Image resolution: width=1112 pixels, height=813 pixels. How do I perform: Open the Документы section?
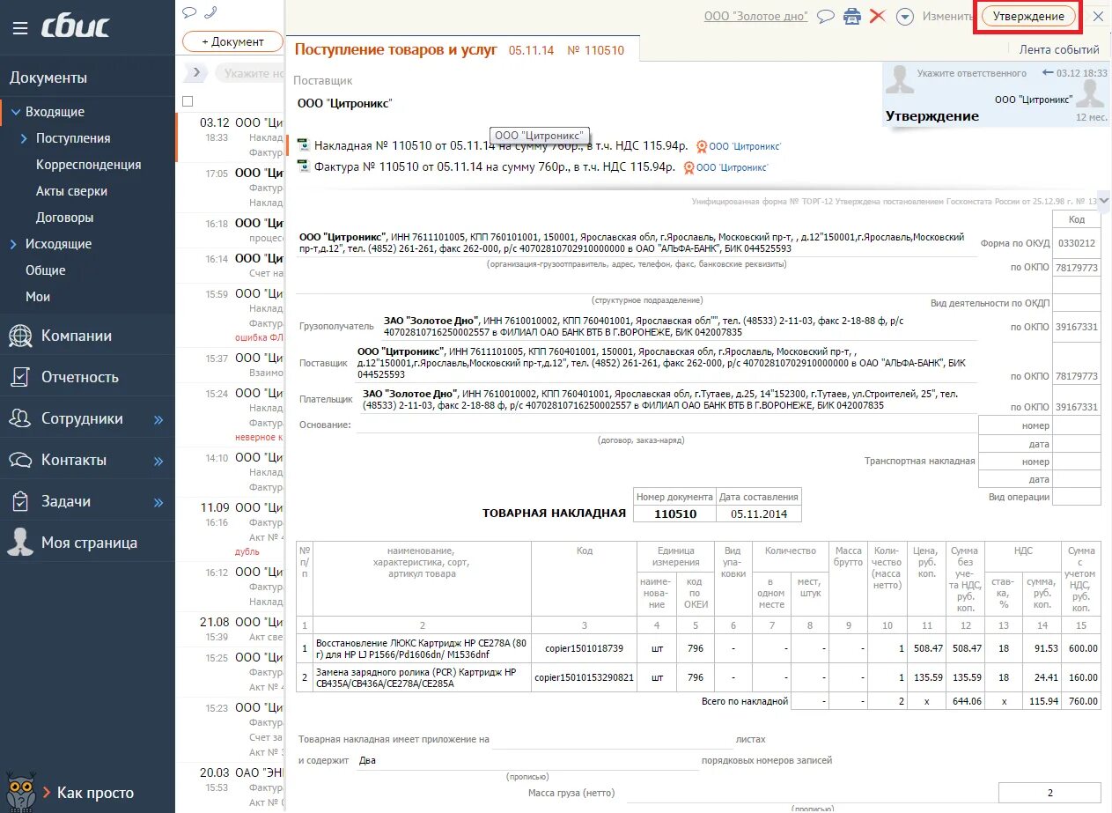tap(48, 78)
